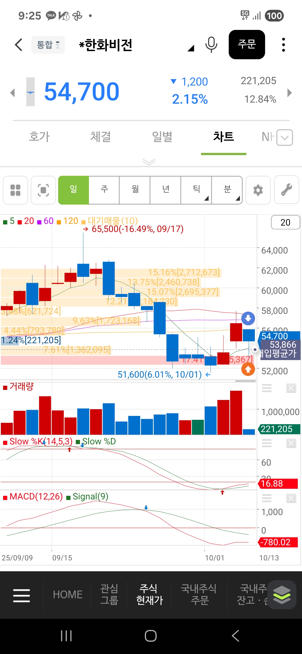Screen dimensions: 302x654
Task: Tap the green layers floating icon
Action: [x=282, y=594]
